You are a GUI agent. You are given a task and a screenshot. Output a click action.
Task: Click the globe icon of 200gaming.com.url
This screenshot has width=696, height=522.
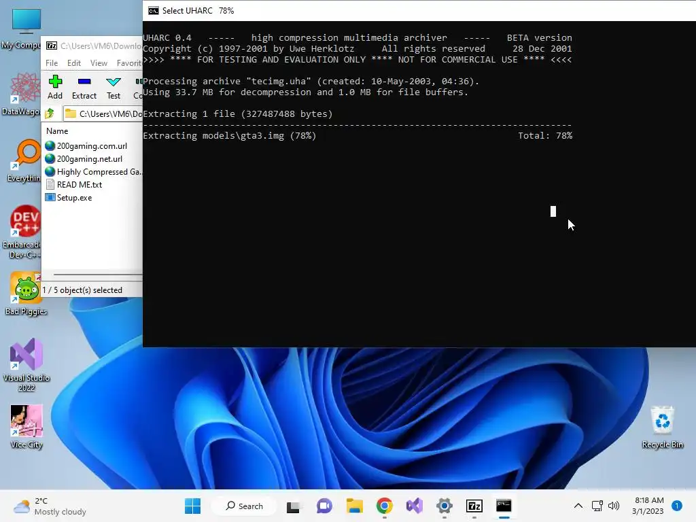pos(50,145)
